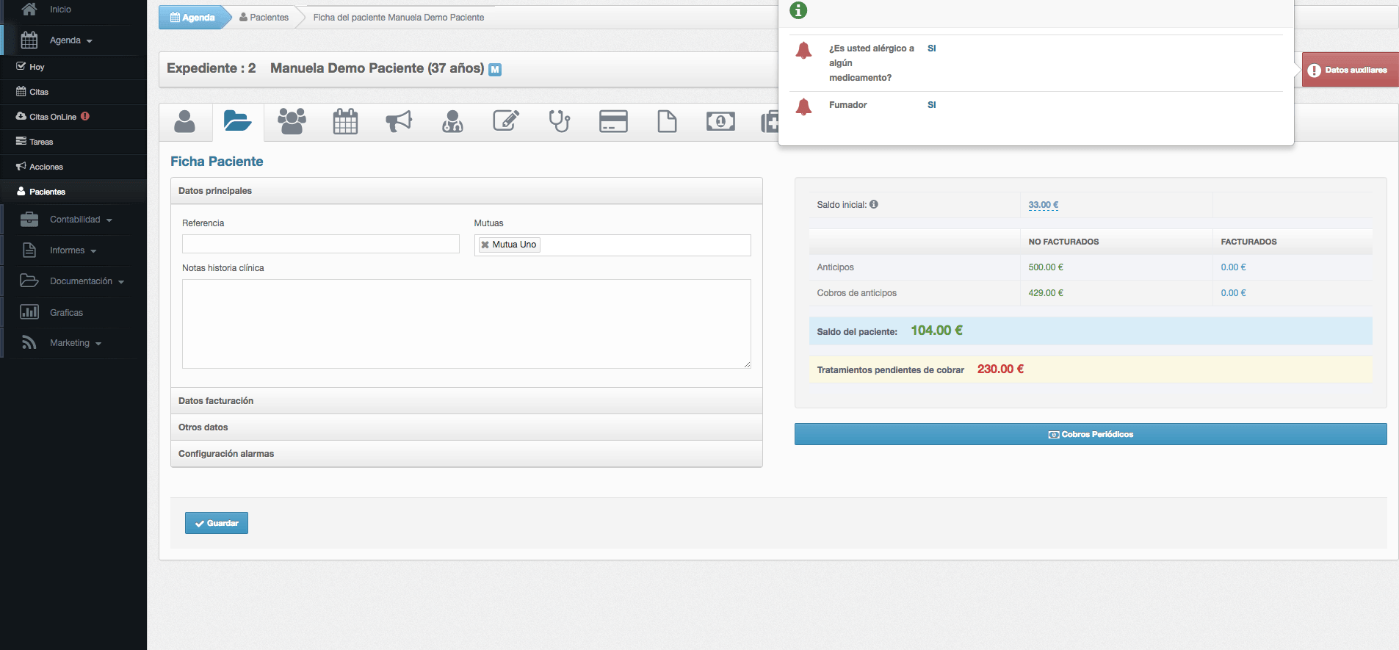
Task: Select the open folder patient file tab
Action: [x=238, y=121]
